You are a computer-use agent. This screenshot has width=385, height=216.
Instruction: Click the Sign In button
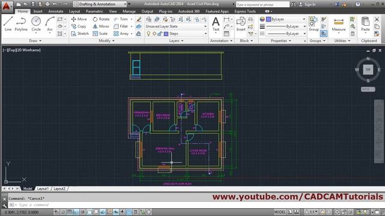click(307, 4)
